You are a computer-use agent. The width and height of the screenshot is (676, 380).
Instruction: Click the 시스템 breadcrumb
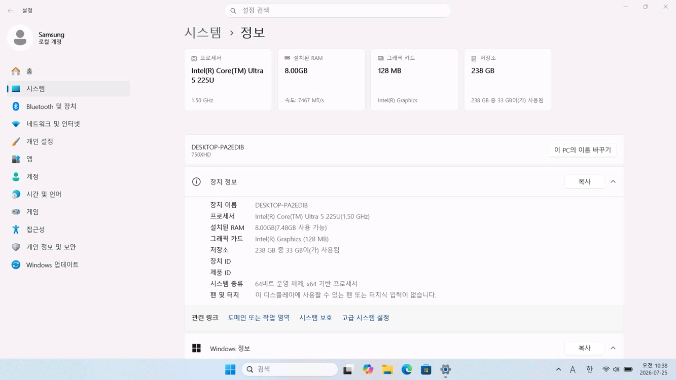(x=203, y=32)
